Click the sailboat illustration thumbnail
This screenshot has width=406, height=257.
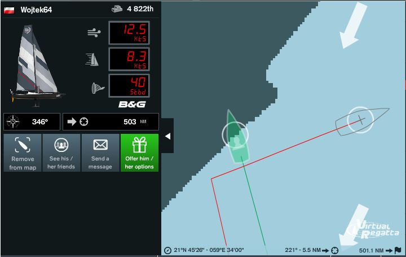36,66
